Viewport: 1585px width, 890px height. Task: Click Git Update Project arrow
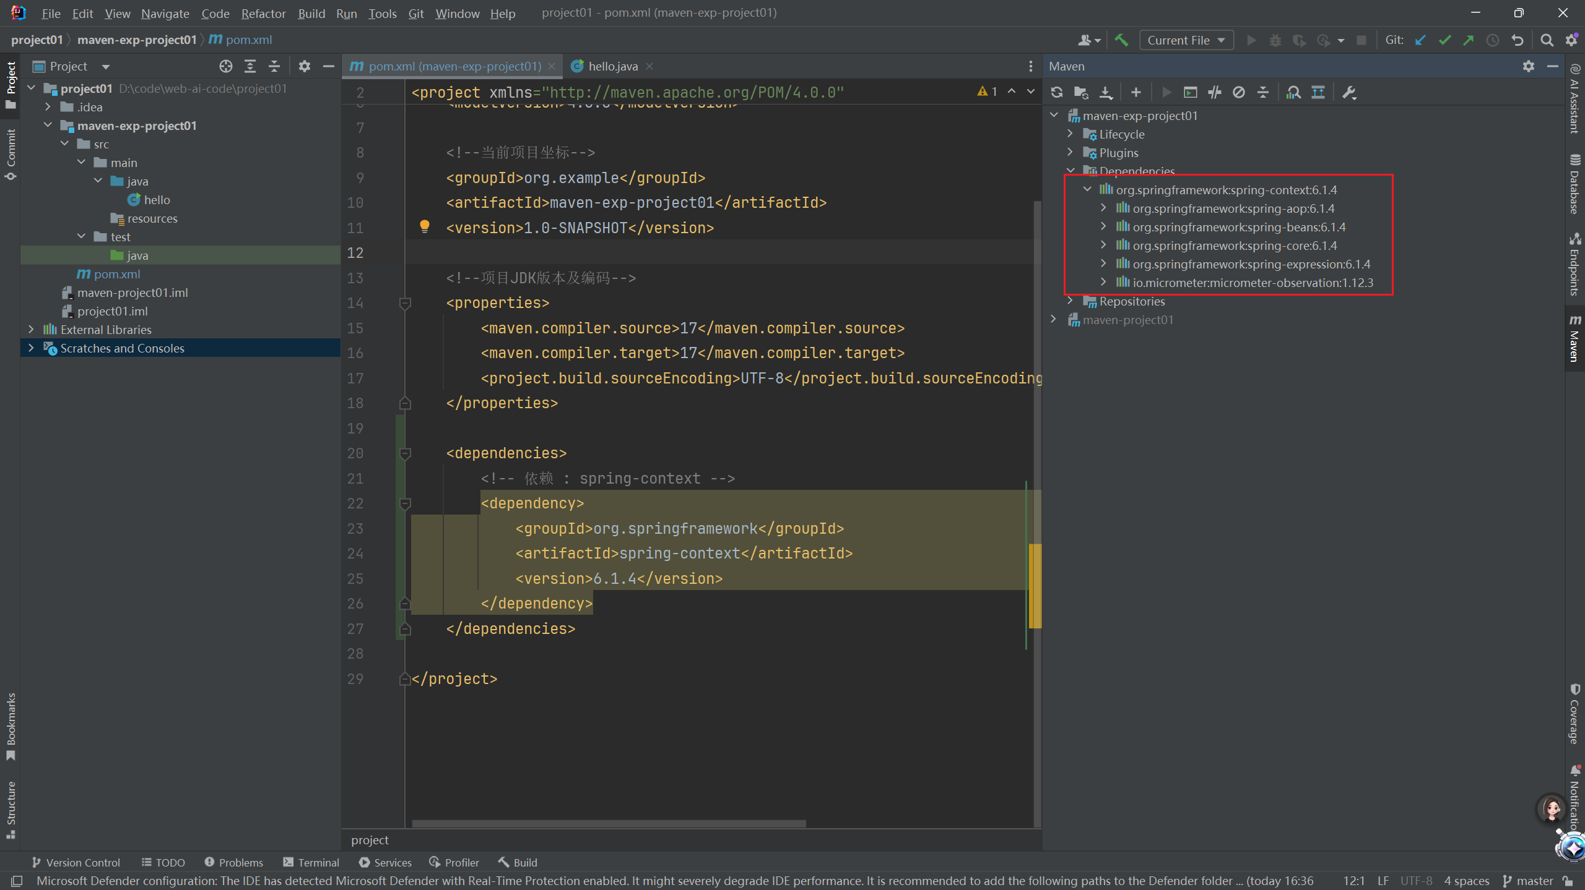pos(1420,40)
